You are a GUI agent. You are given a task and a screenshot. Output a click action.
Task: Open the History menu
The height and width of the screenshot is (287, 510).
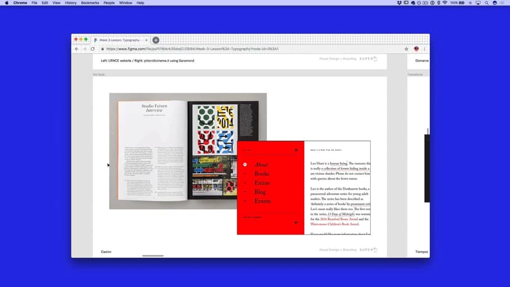pos(71,3)
